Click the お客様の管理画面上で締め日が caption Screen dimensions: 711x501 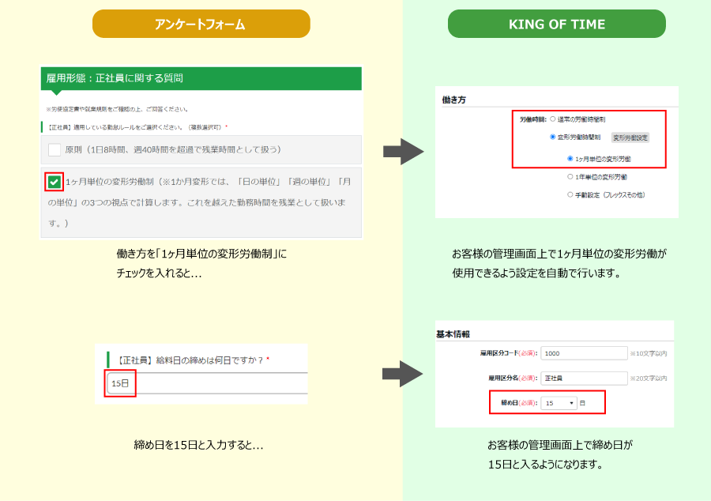560,445
